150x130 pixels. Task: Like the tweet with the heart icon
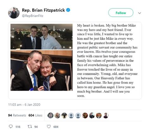point(49,127)
